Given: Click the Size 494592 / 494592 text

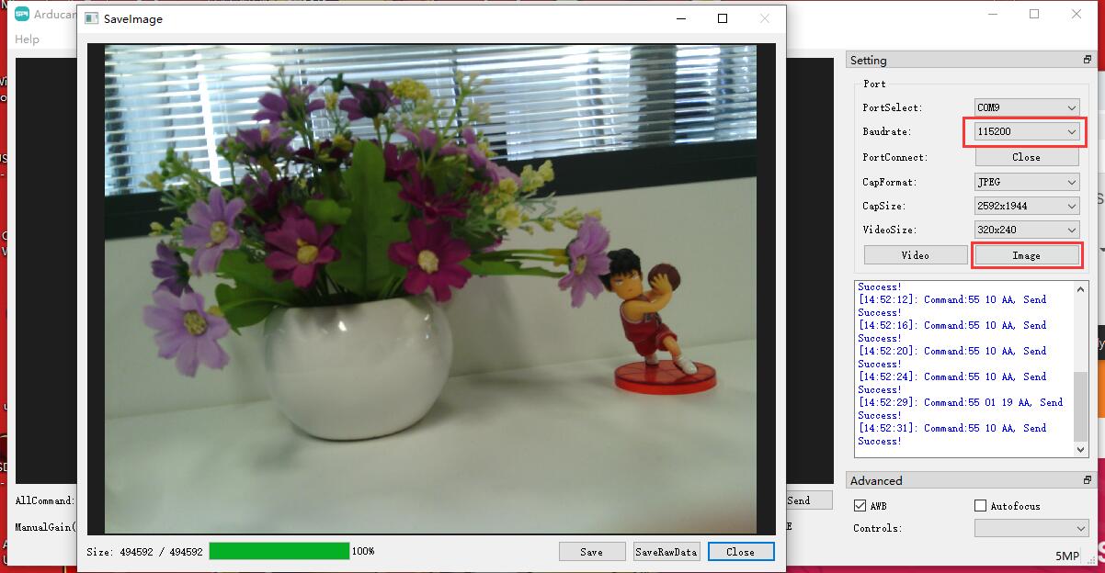Looking at the screenshot, I should tap(144, 552).
